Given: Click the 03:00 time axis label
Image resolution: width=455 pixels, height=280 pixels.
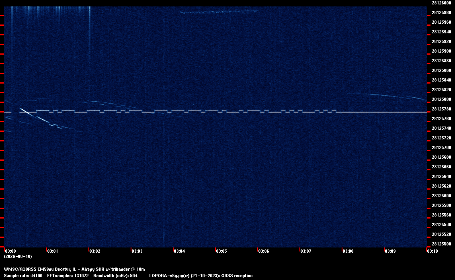Looking at the screenshot, I should tap(10, 251).
